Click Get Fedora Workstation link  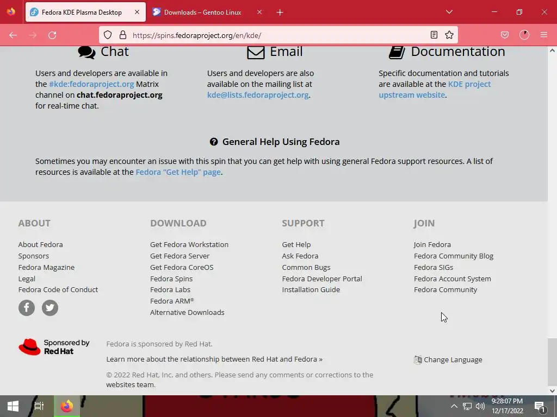click(189, 245)
